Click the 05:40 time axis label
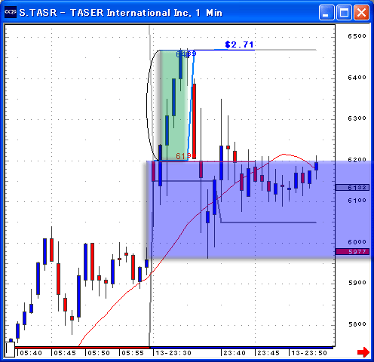 31,353
